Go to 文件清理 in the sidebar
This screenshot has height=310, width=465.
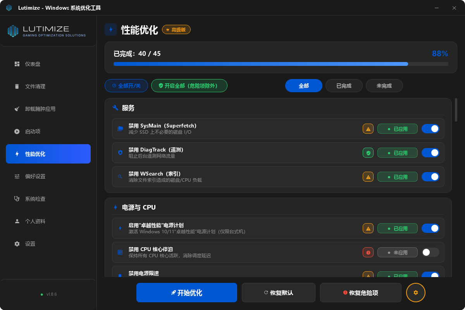click(48, 86)
